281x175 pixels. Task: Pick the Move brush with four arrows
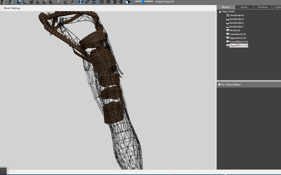(45, 2)
